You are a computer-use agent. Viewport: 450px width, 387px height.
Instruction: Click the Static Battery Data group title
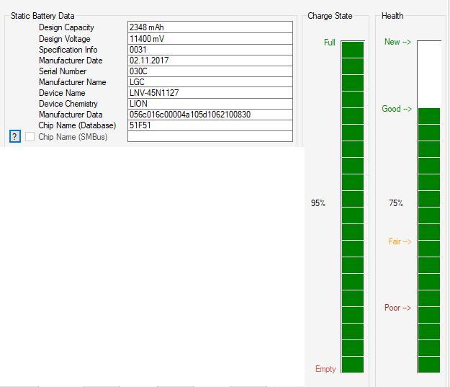42,16
